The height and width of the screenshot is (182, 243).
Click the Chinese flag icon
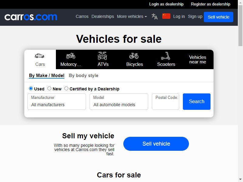click(x=166, y=16)
